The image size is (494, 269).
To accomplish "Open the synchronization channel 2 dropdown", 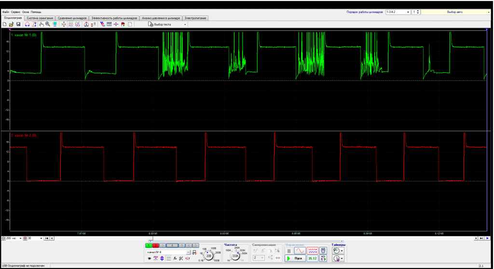I will (259, 257).
